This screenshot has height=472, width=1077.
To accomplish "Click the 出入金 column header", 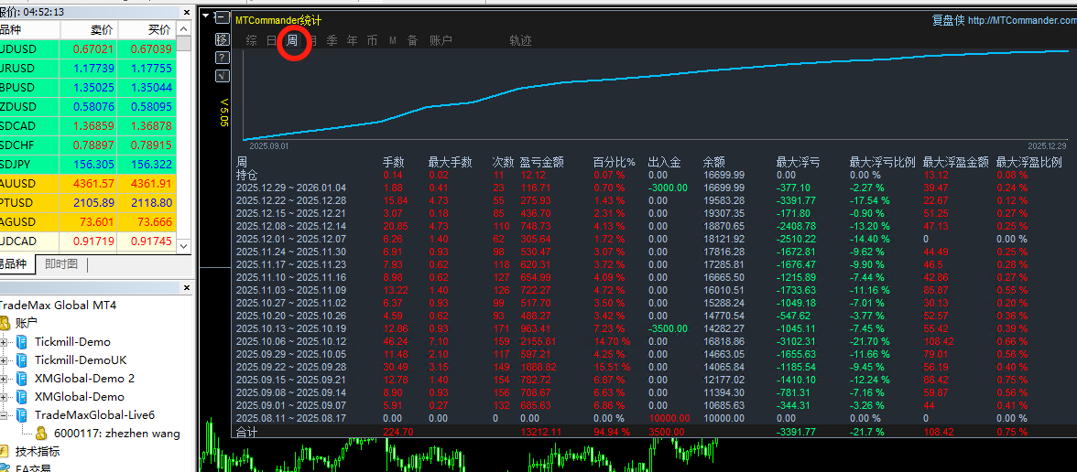I will (x=664, y=163).
